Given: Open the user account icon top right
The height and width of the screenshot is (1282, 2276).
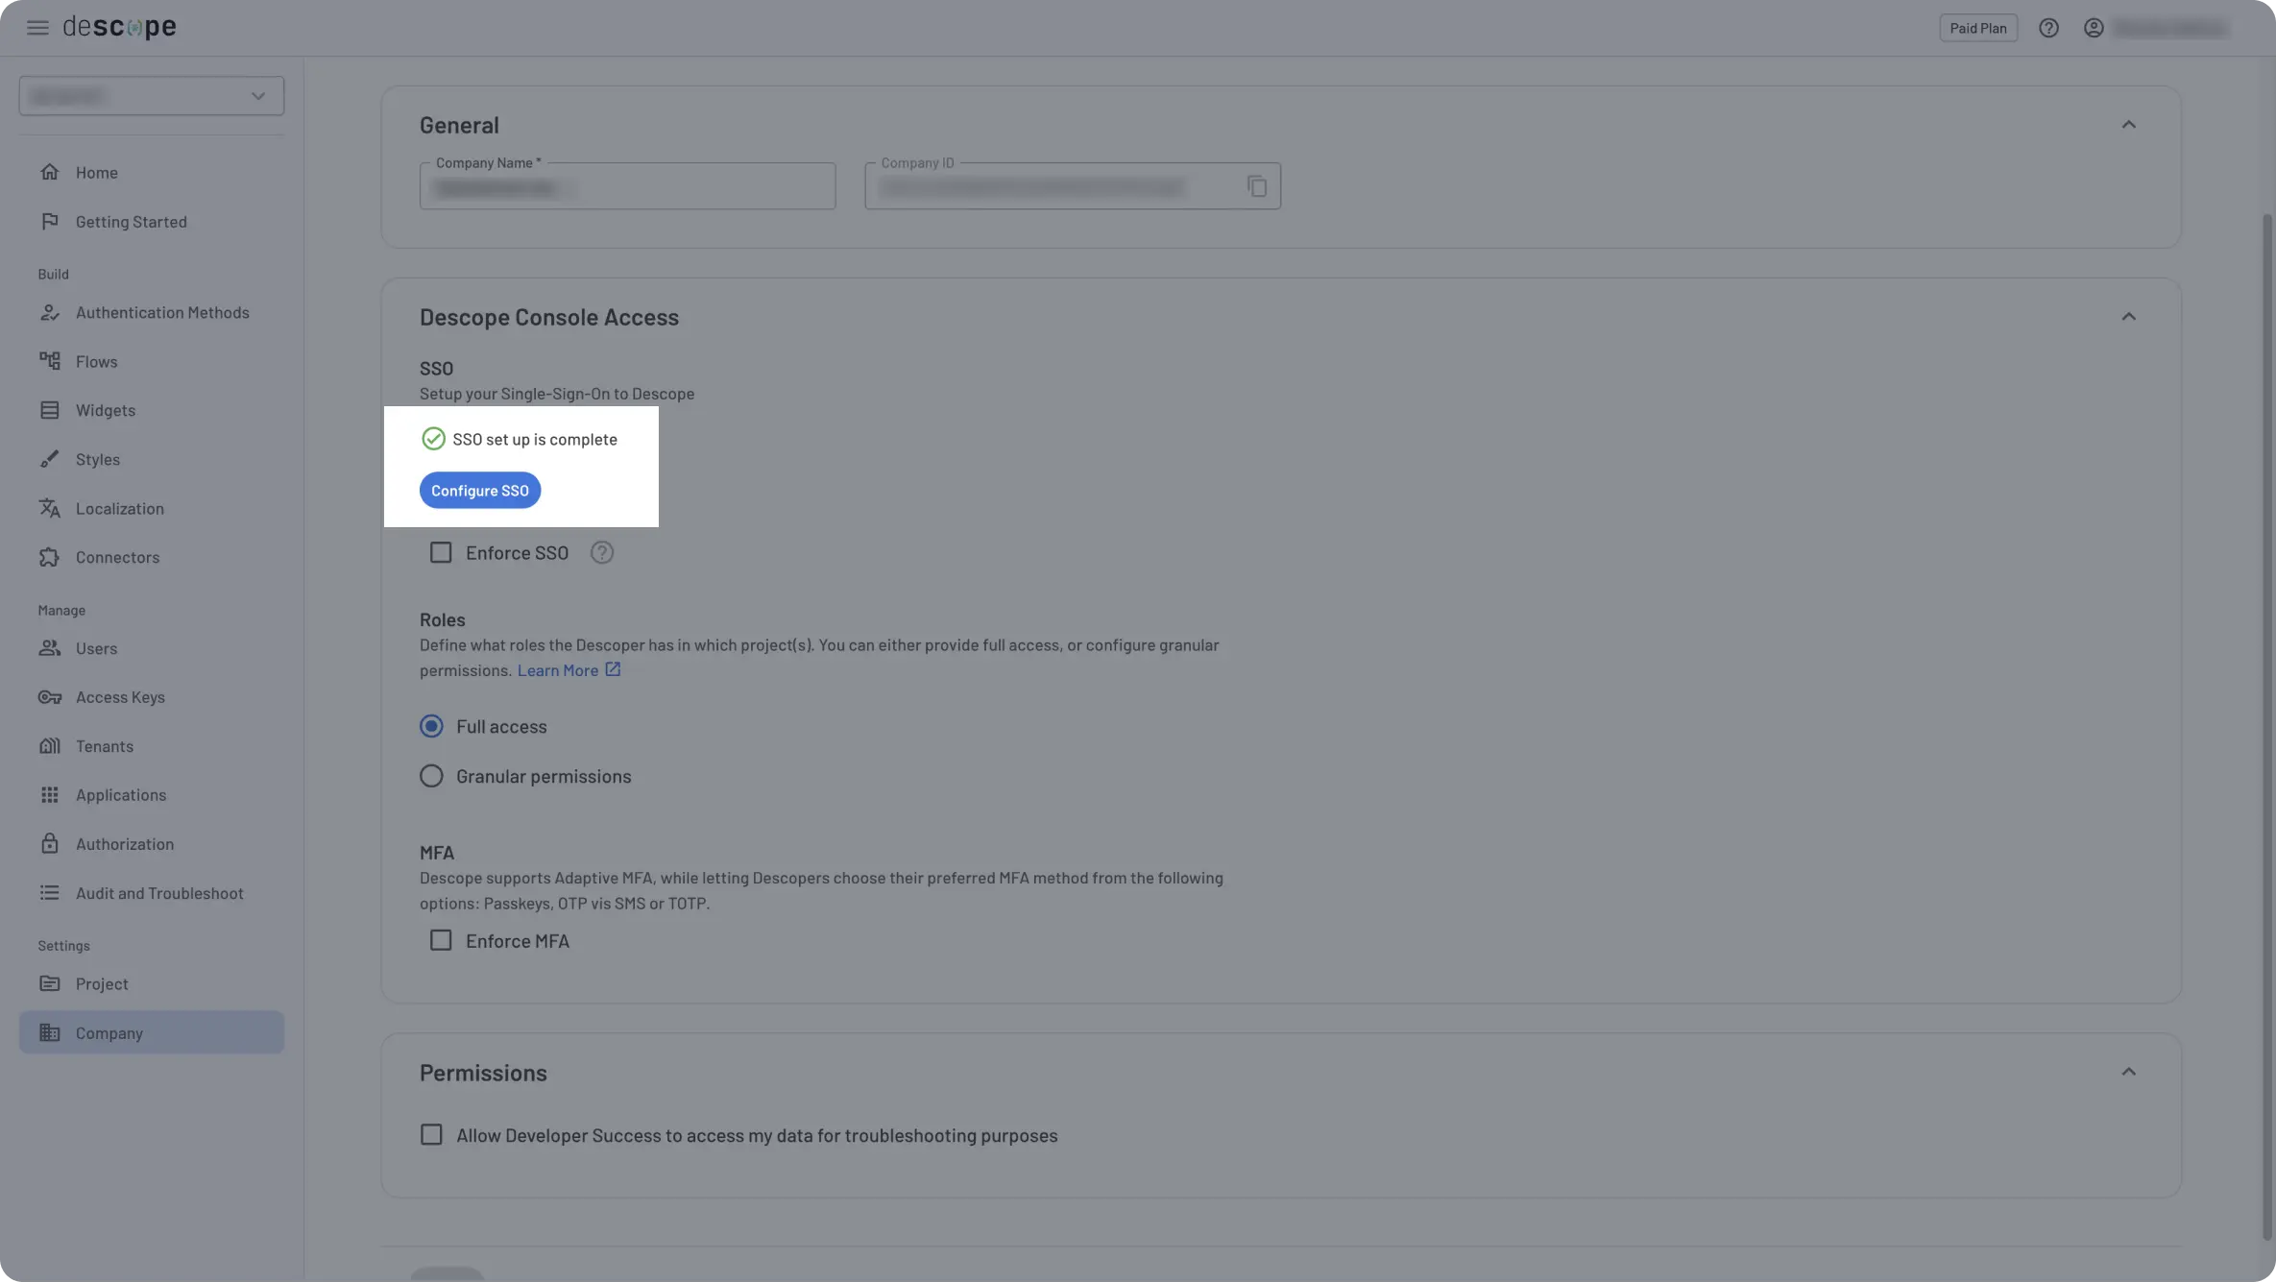Looking at the screenshot, I should click(x=2093, y=27).
